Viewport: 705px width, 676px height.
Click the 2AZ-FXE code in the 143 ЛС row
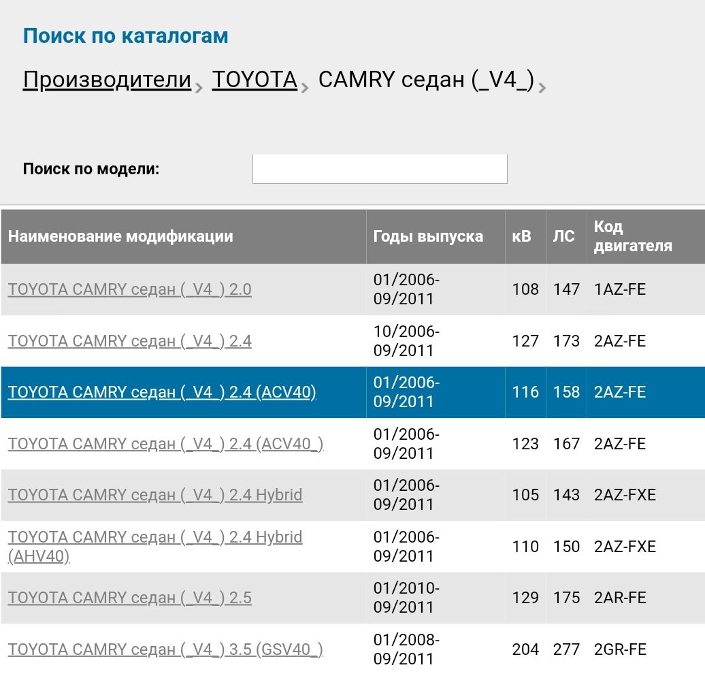pyautogui.click(x=625, y=495)
